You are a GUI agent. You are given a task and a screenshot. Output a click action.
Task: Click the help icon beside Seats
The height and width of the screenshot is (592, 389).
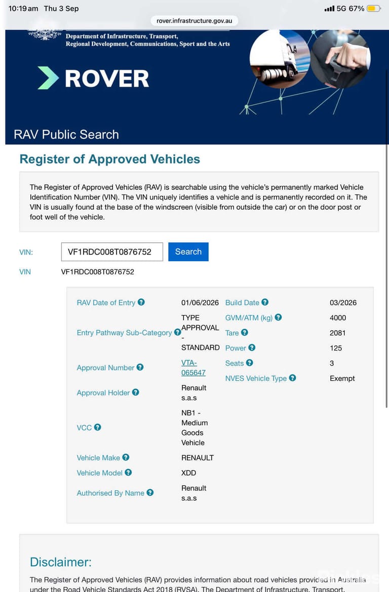tap(250, 363)
